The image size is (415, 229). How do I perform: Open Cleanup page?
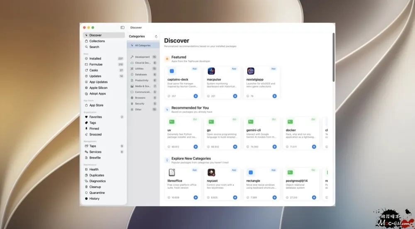click(x=104, y=187)
